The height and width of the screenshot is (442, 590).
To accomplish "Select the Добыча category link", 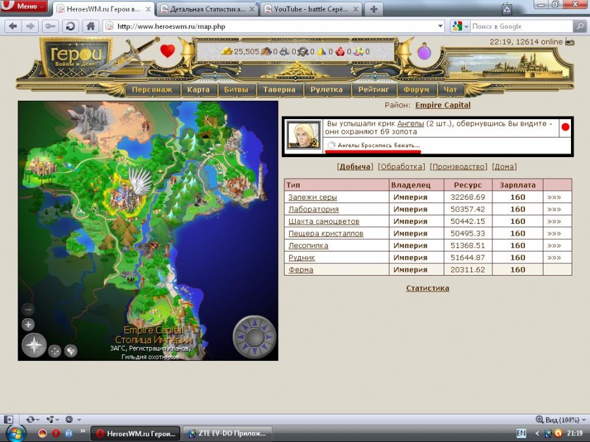I will click(355, 166).
